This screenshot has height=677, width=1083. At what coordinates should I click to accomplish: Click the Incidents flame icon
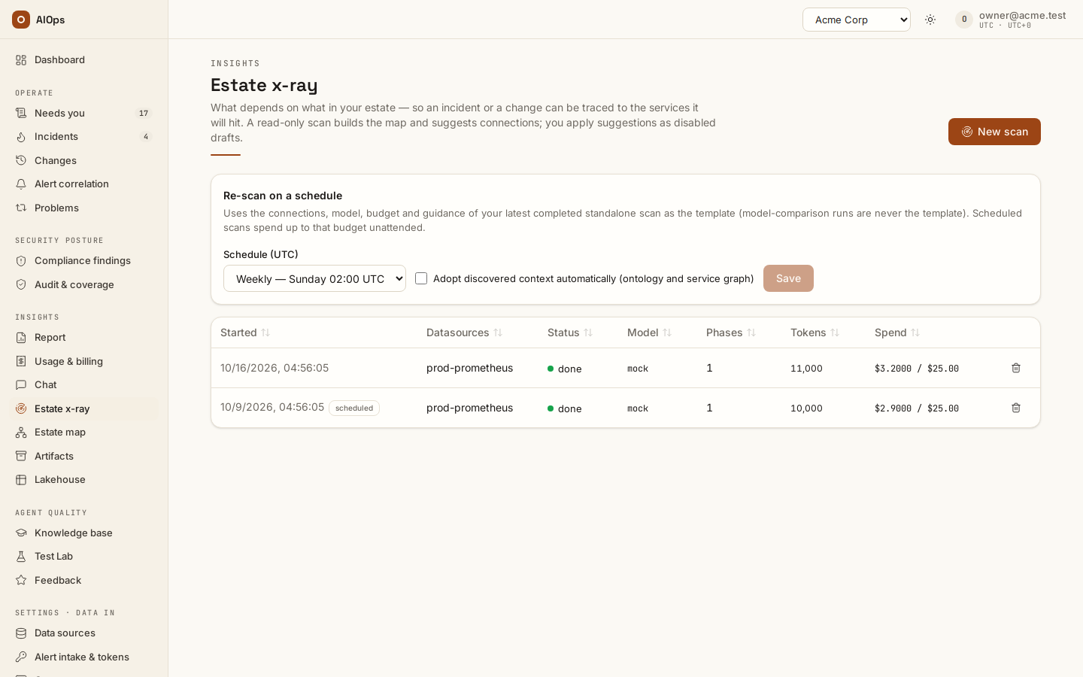21,137
